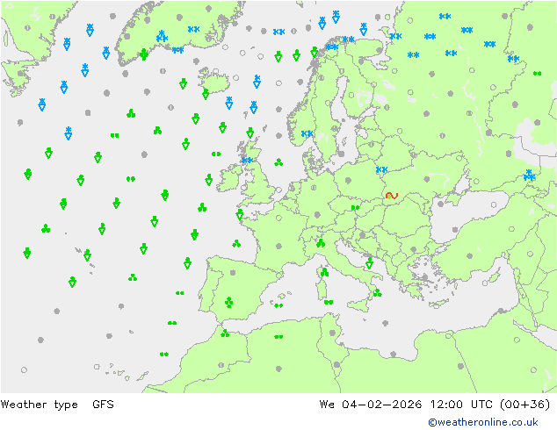Click the drizzle dots over northern Algeria
The image size is (557, 430).
[278, 337]
